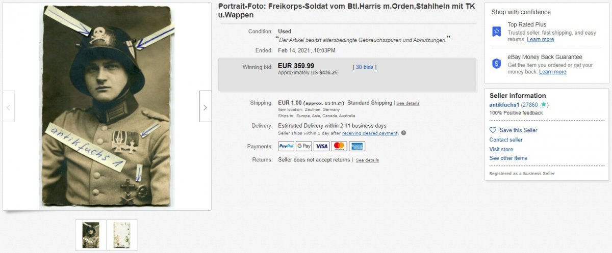Click the Mastercard icon
The image size is (612, 253).
[339, 147]
